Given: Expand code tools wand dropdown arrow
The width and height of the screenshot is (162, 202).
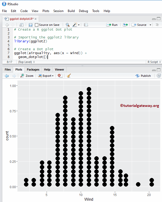Looking at the screenshot, I should pos(79,25).
